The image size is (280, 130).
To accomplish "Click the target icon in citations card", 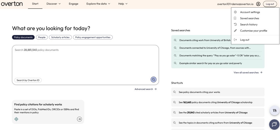I will pos(16,119).
